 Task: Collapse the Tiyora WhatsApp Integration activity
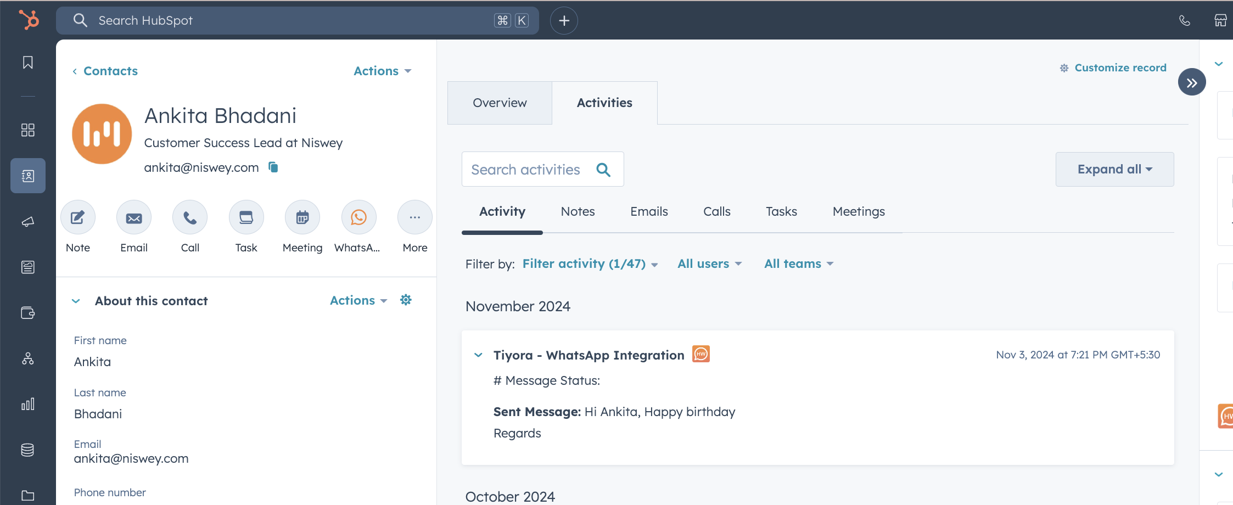[478, 355]
